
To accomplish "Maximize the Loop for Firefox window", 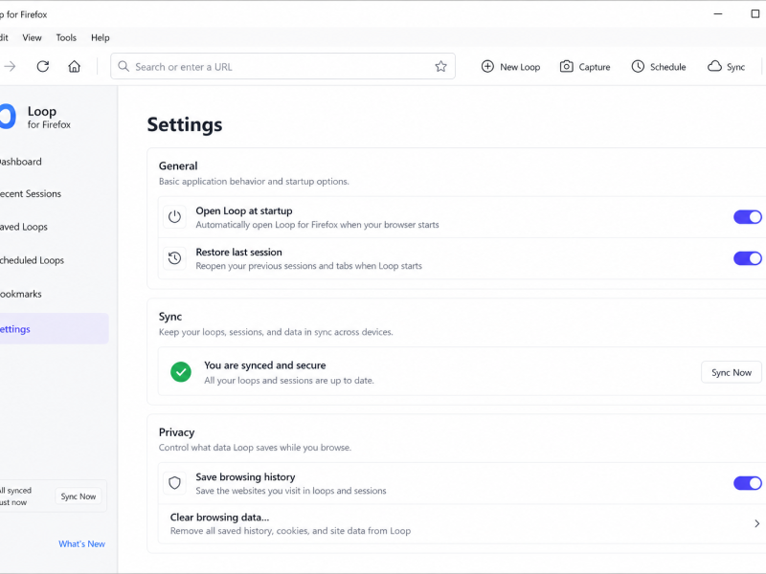I will click(x=755, y=14).
